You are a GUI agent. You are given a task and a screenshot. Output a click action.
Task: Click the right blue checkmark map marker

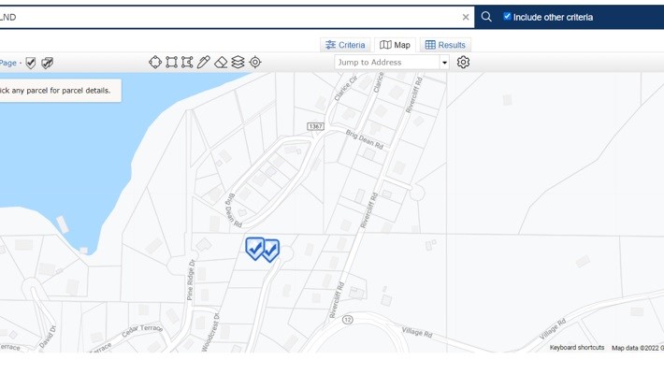[x=271, y=251]
